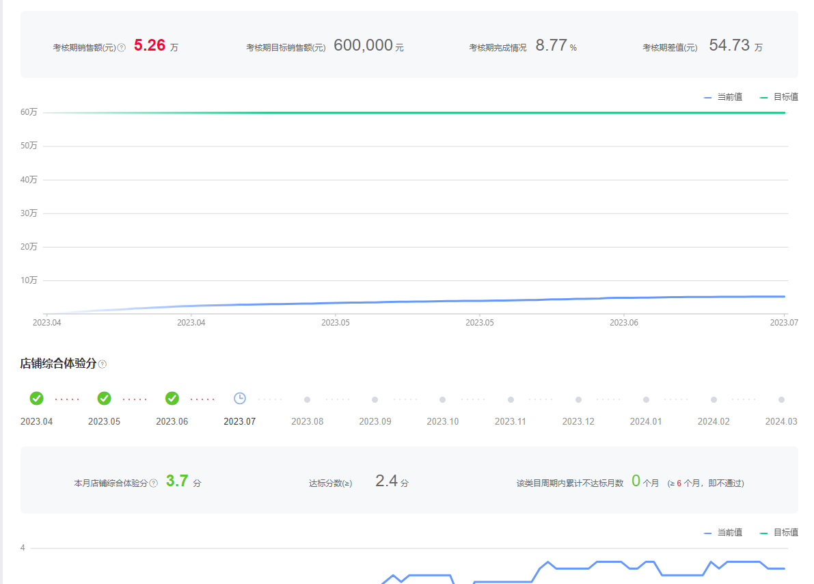The image size is (814, 584).
Task: Click the (≥ 6 个月，即不通过) note
Action: coord(706,483)
